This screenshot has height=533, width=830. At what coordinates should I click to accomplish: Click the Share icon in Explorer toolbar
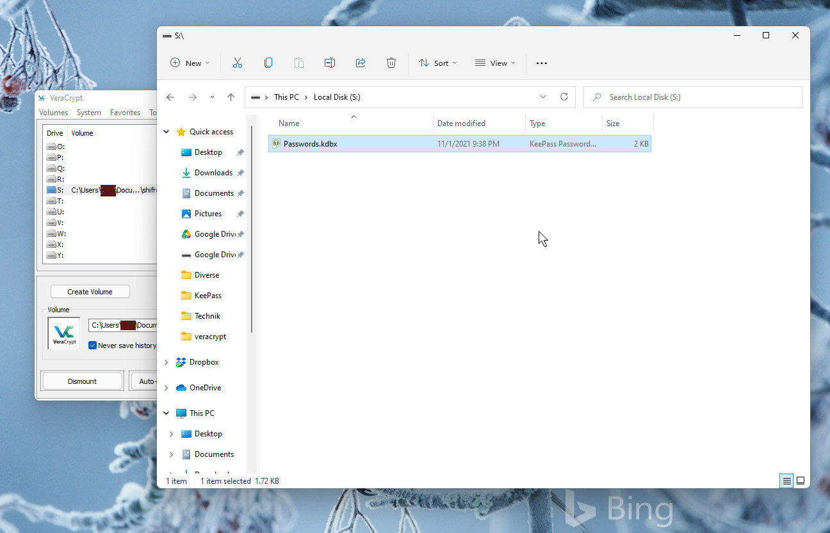[x=361, y=63]
